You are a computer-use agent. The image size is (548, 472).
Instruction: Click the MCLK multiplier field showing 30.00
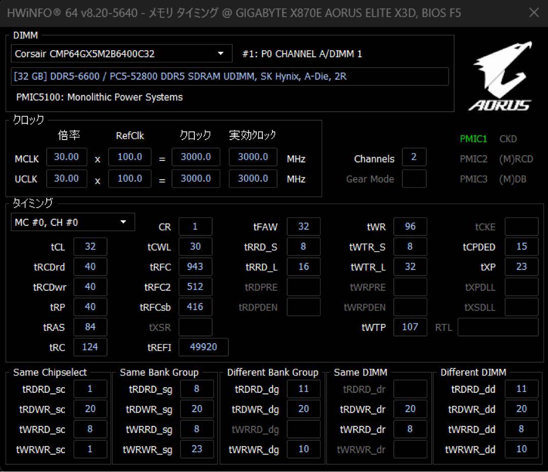pyautogui.click(x=66, y=157)
